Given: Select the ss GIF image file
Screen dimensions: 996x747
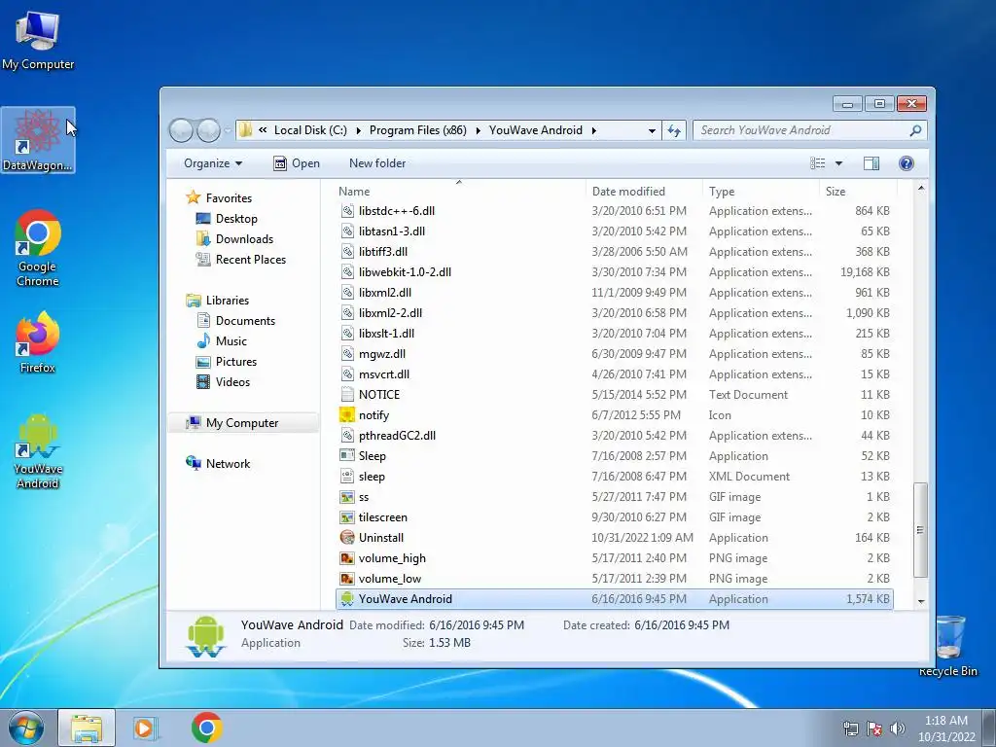Looking at the screenshot, I should [615, 497].
